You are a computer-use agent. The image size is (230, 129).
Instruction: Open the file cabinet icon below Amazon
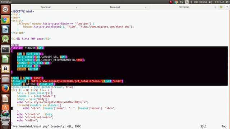[5, 79]
